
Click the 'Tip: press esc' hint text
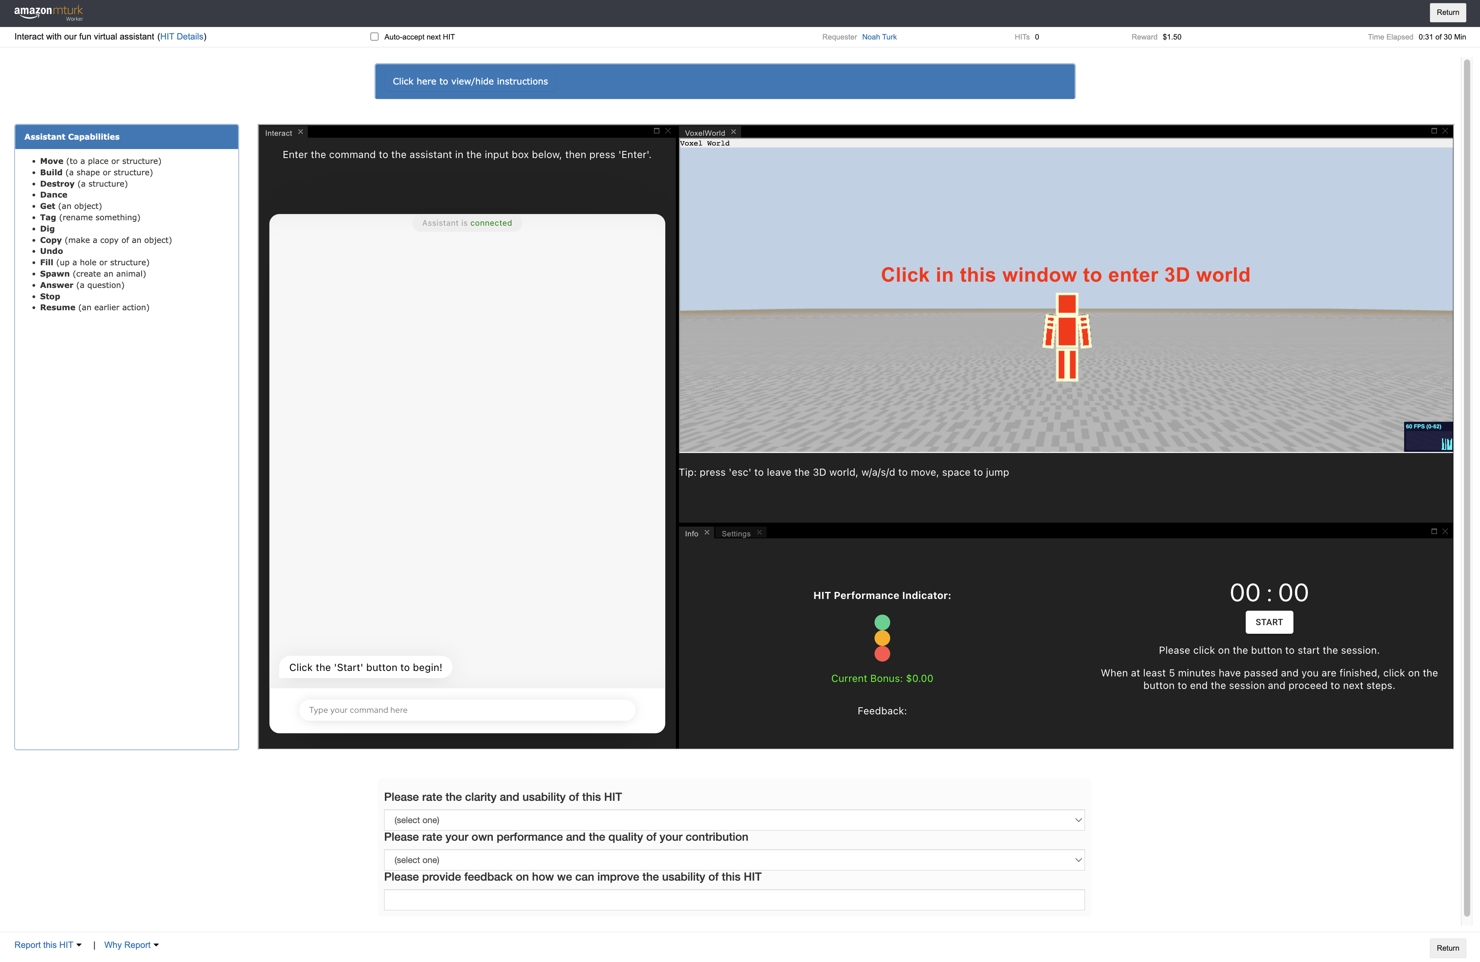click(844, 472)
